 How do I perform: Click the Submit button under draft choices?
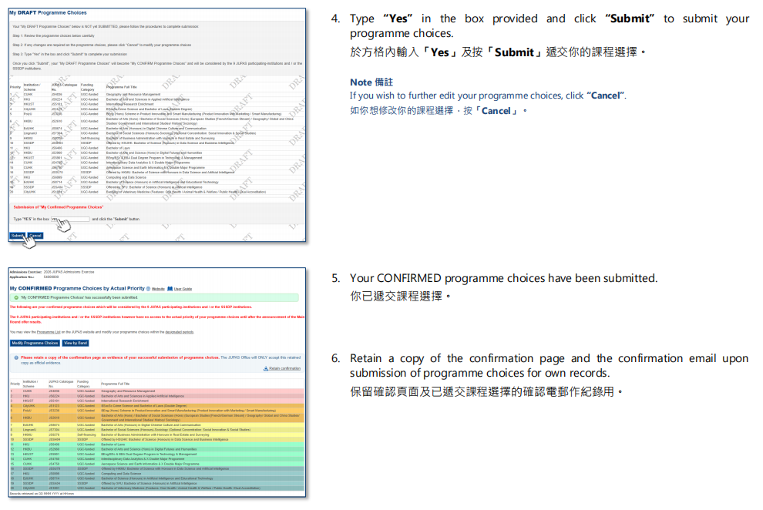(x=17, y=235)
